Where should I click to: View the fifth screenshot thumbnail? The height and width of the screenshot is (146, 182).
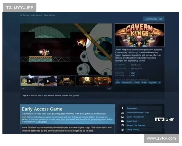click(103, 81)
